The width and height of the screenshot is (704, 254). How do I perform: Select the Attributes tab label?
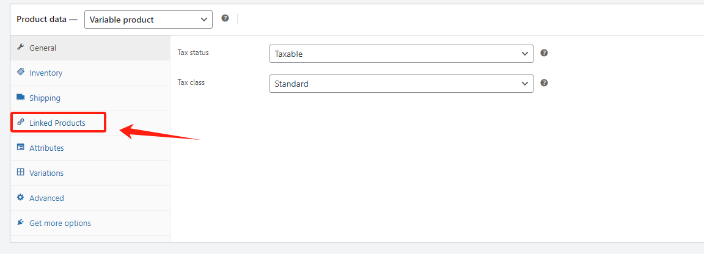pos(46,148)
